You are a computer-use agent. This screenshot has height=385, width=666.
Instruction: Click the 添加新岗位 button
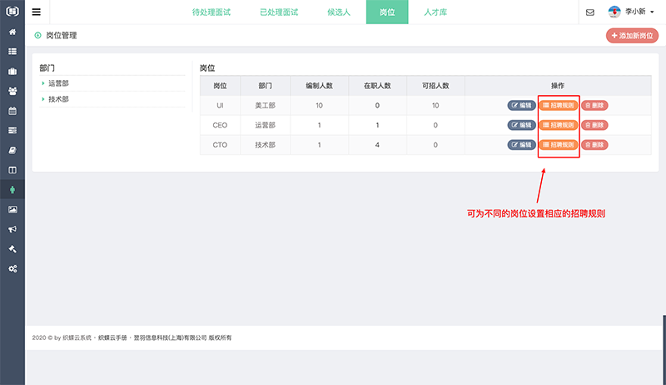pyautogui.click(x=632, y=36)
